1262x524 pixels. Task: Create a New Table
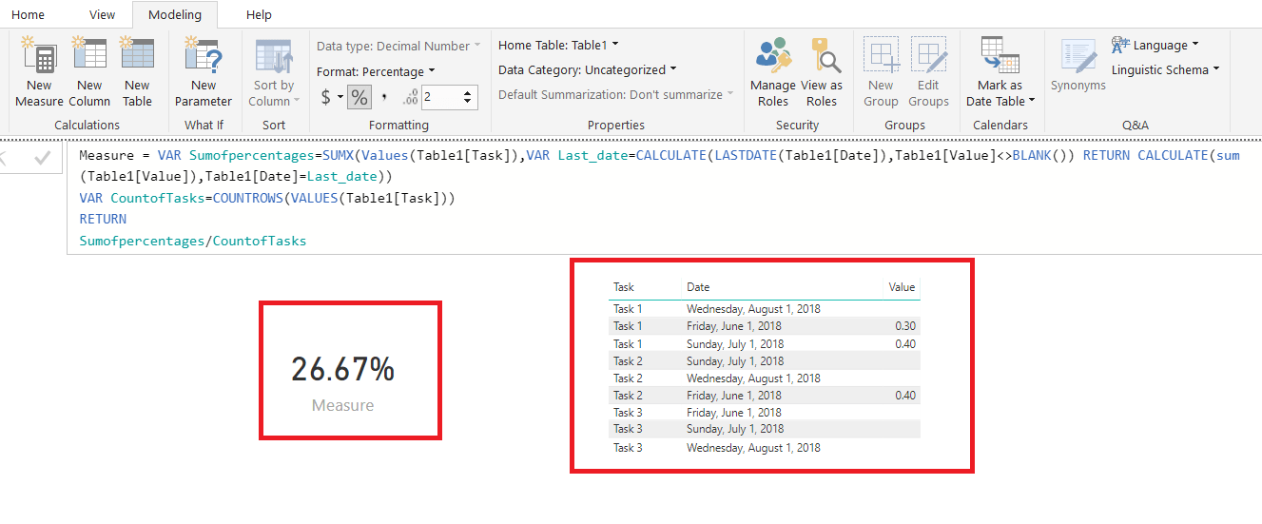(137, 72)
